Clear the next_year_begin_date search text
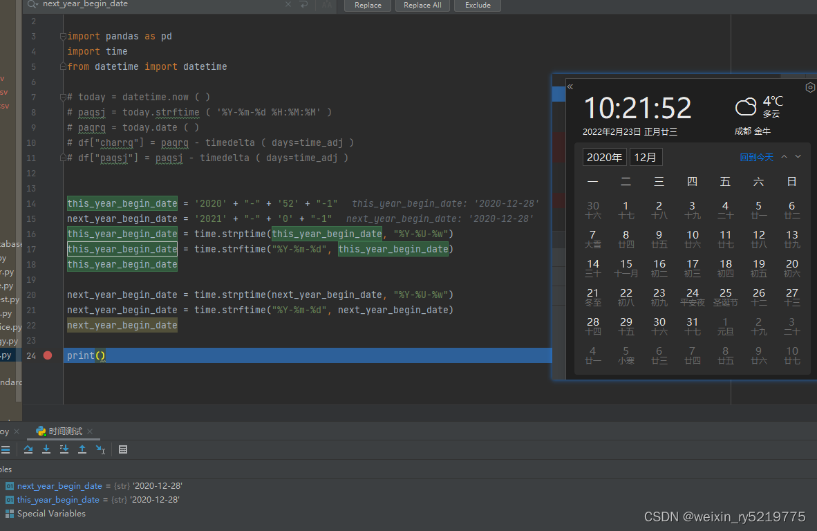Screen dimensions: 817x531 coord(288,4)
